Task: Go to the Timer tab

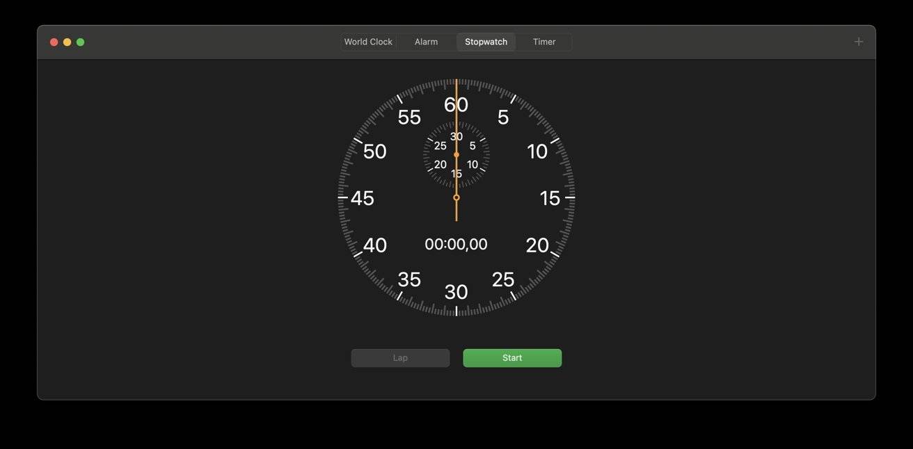Action: 543,42
